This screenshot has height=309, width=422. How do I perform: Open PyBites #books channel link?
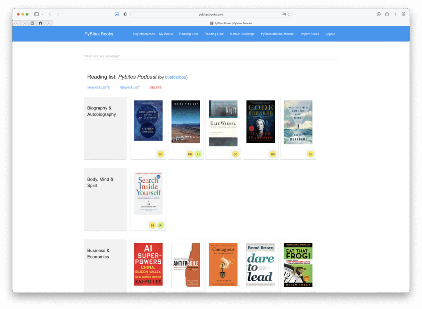click(x=277, y=34)
